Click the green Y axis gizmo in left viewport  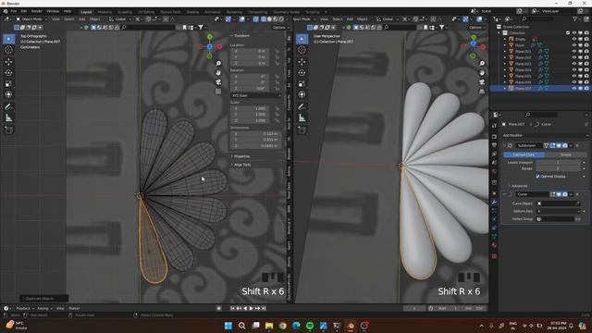click(x=210, y=37)
